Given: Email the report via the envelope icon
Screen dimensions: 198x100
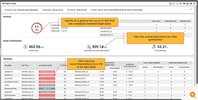Looking at the screenshot, I should pyautogui.click(x=184, y=3).
